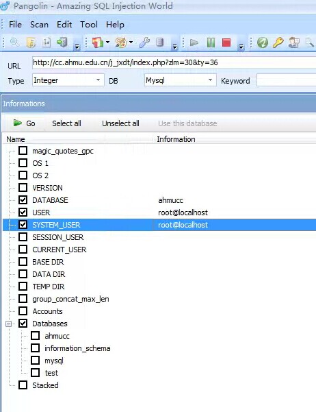
Task: Check the mysql database checkbox
Action: pyautogui.click(x=35, y=361)
